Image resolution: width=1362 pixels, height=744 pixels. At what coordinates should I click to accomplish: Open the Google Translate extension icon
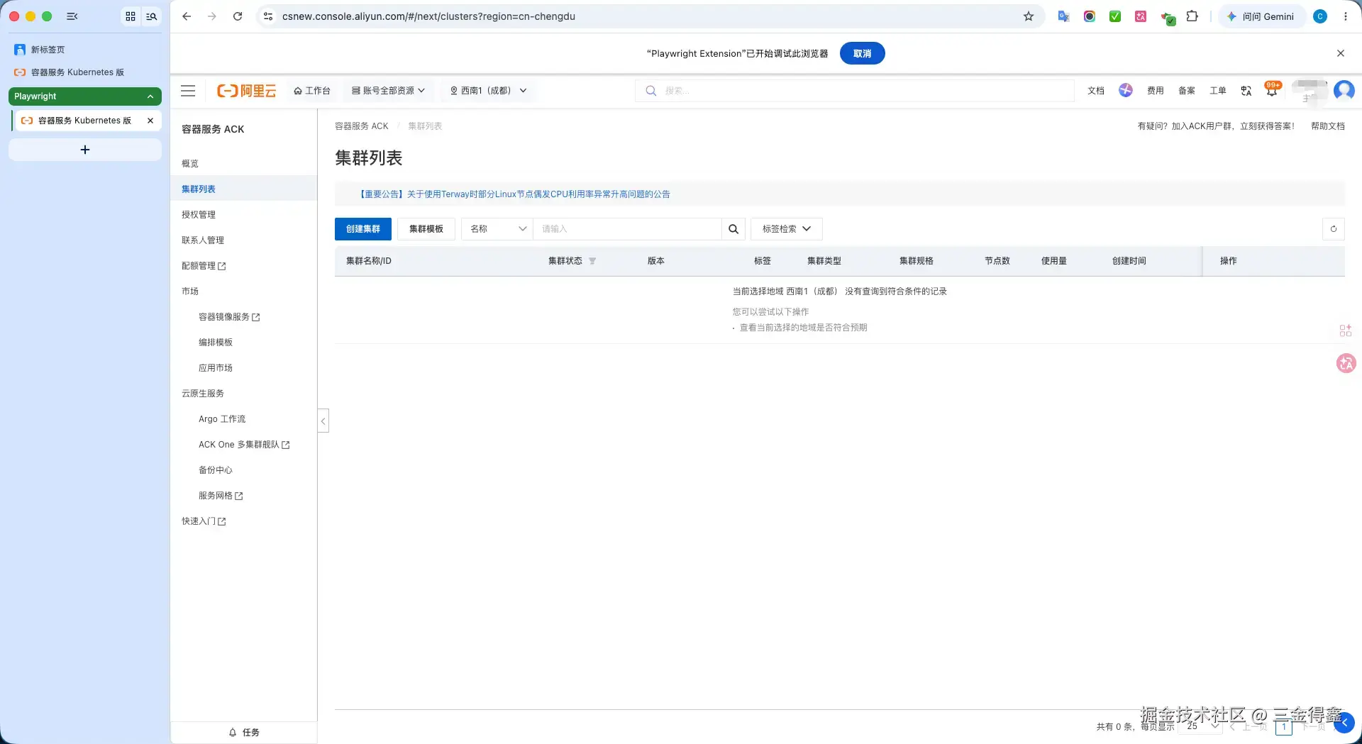[1063, 16]
